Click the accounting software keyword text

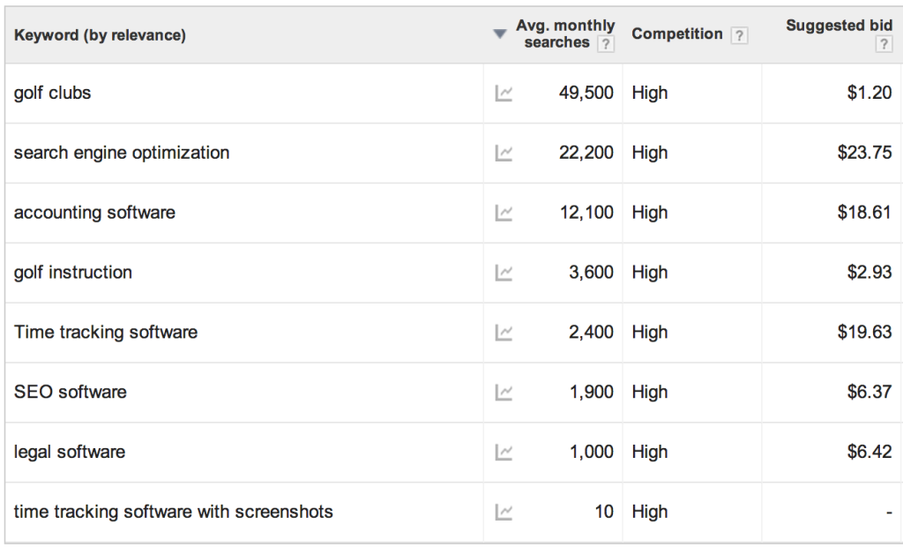94,213
